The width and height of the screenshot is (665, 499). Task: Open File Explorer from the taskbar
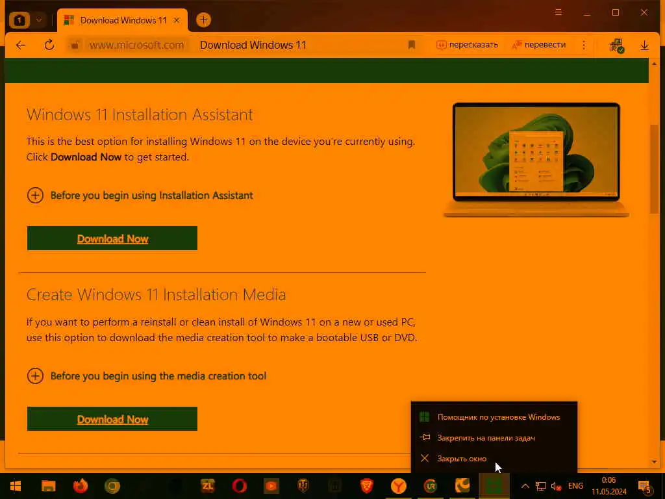tap(48, 486)
